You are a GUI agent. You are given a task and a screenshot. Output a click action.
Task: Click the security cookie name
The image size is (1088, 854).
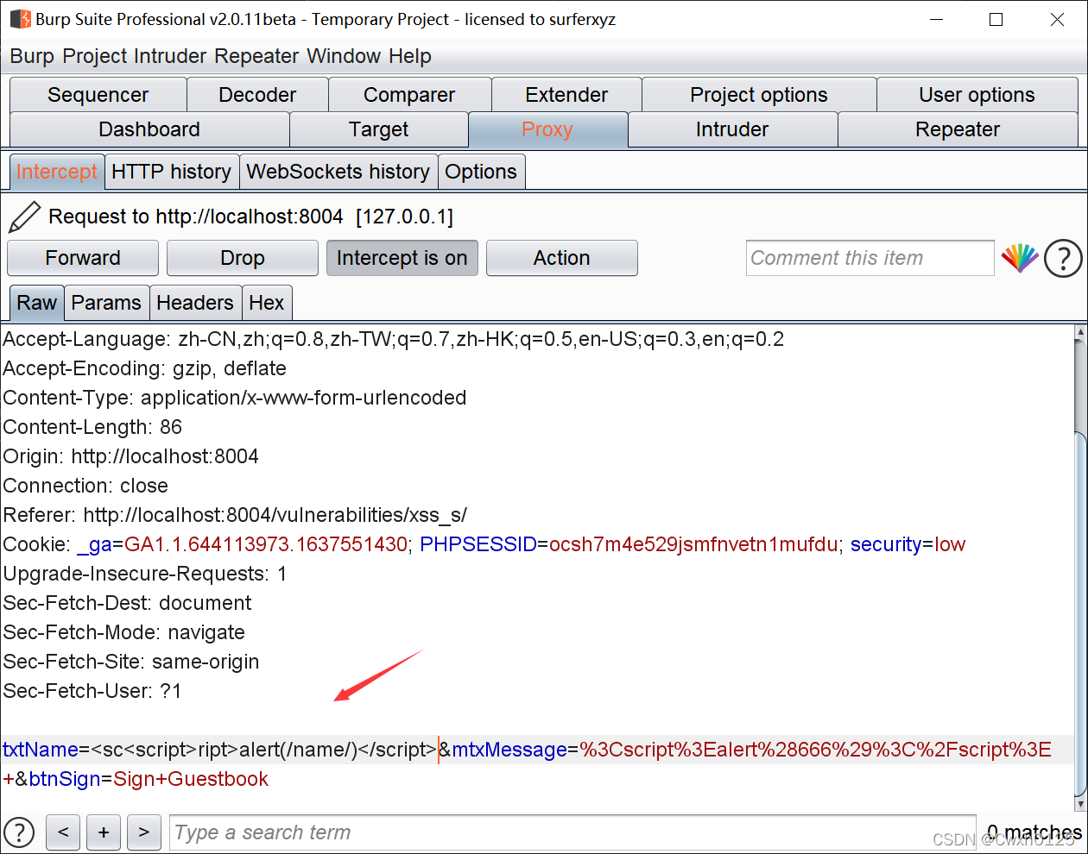[886, 544]
